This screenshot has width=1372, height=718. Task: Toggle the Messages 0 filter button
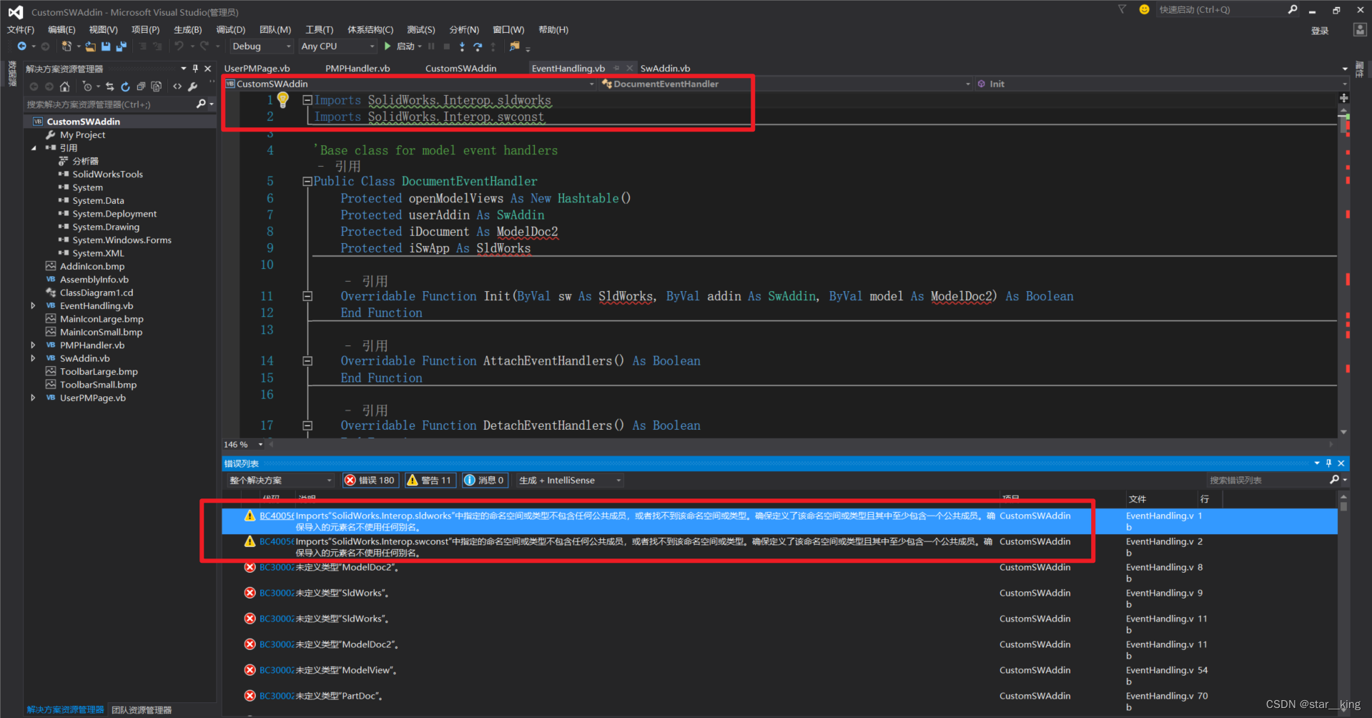pos(485,480)
